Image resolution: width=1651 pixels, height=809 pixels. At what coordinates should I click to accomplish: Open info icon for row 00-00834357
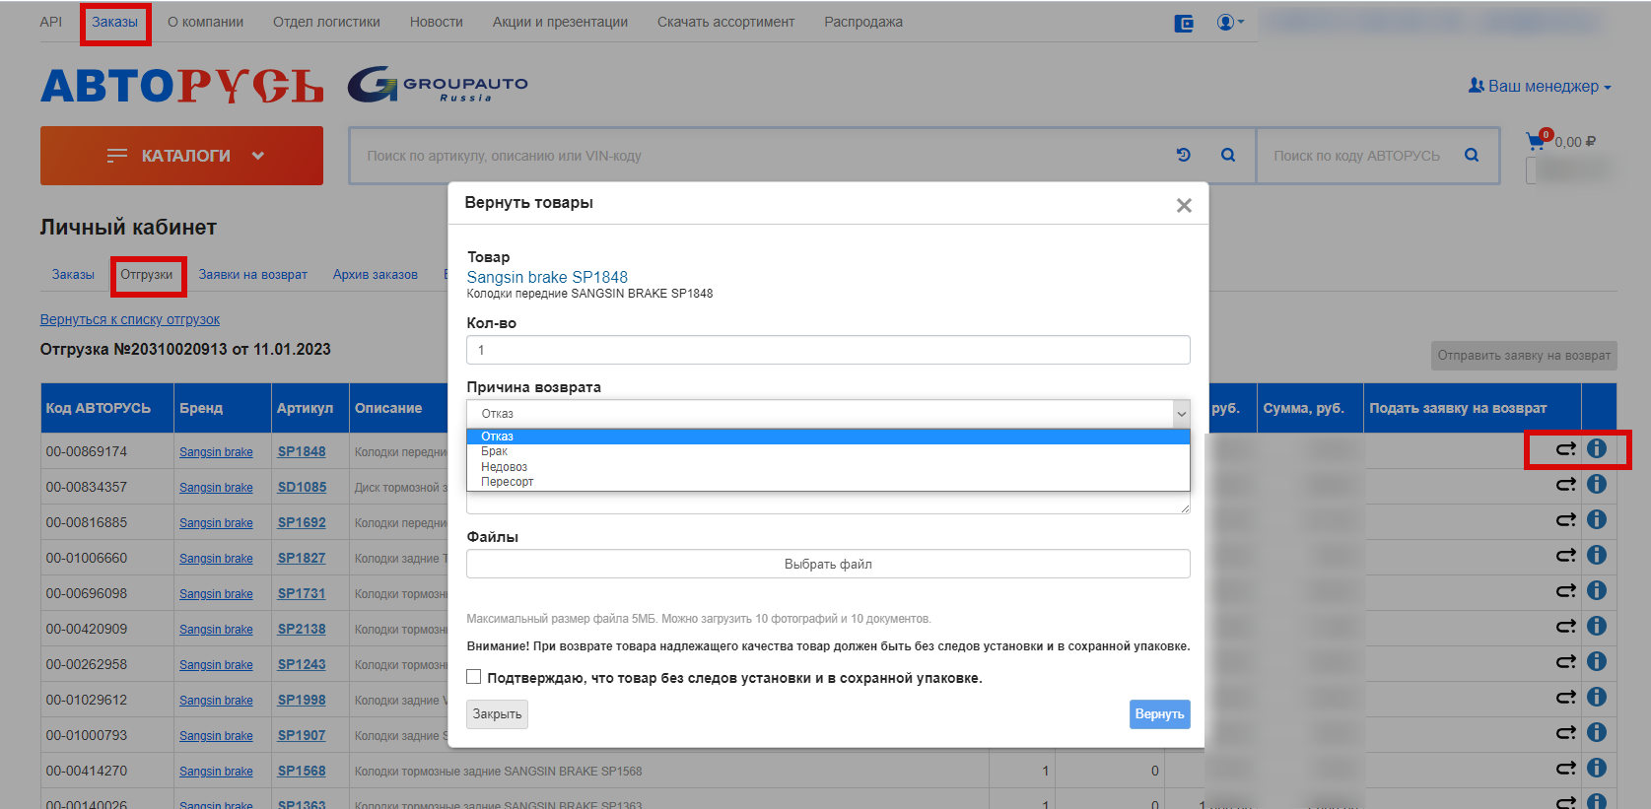pos(1597,484)
